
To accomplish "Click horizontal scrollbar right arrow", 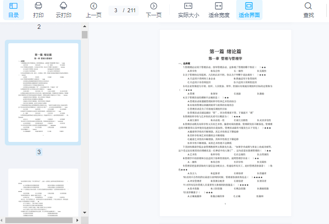I will [77, 220].
